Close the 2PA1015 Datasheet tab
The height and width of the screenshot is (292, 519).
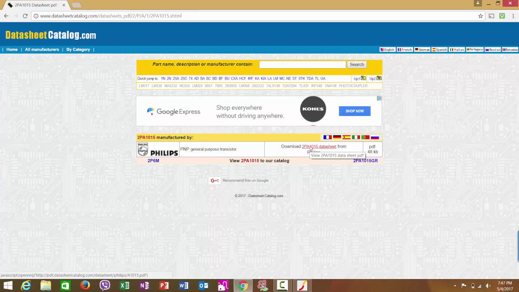(x=64, y=5)
